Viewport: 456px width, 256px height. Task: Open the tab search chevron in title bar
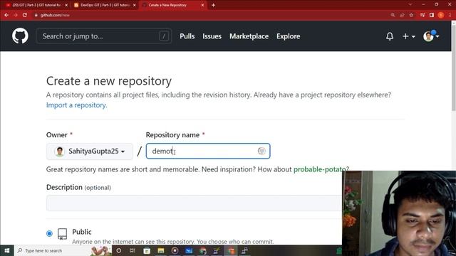click(410, 5)
